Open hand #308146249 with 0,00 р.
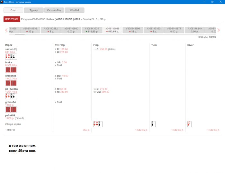Screen dimensions: 225x173 [x=195, y=30]
